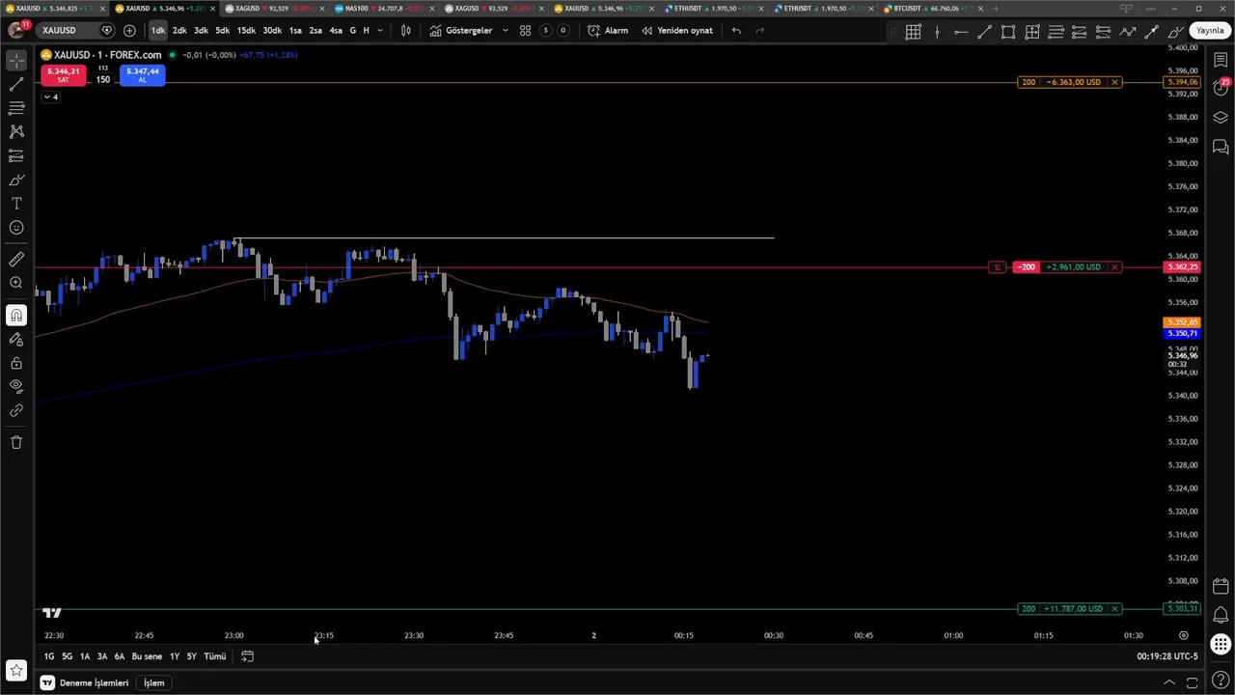The image size is (1235, 695).
Task: Open the chat messages panel icon
Action: tap(1221, 147)
